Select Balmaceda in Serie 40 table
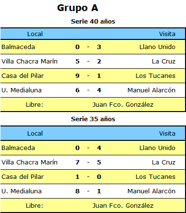Screen dimensions: 186x213 pos(18,47)
